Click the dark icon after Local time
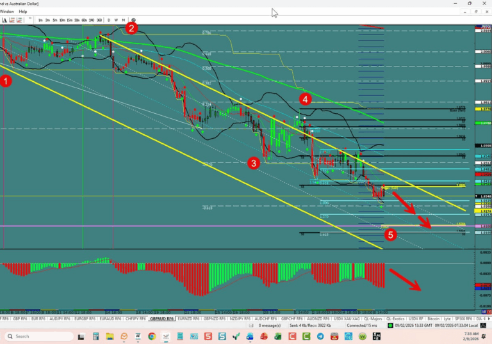Viewport: 492px width, 344px height. tap(484, 325)
